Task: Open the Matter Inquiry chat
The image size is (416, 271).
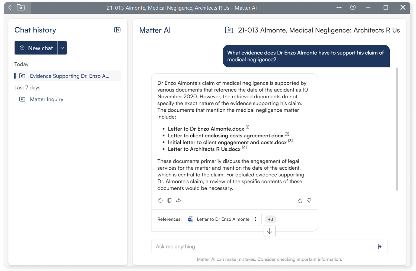Action: click(46, 99)
